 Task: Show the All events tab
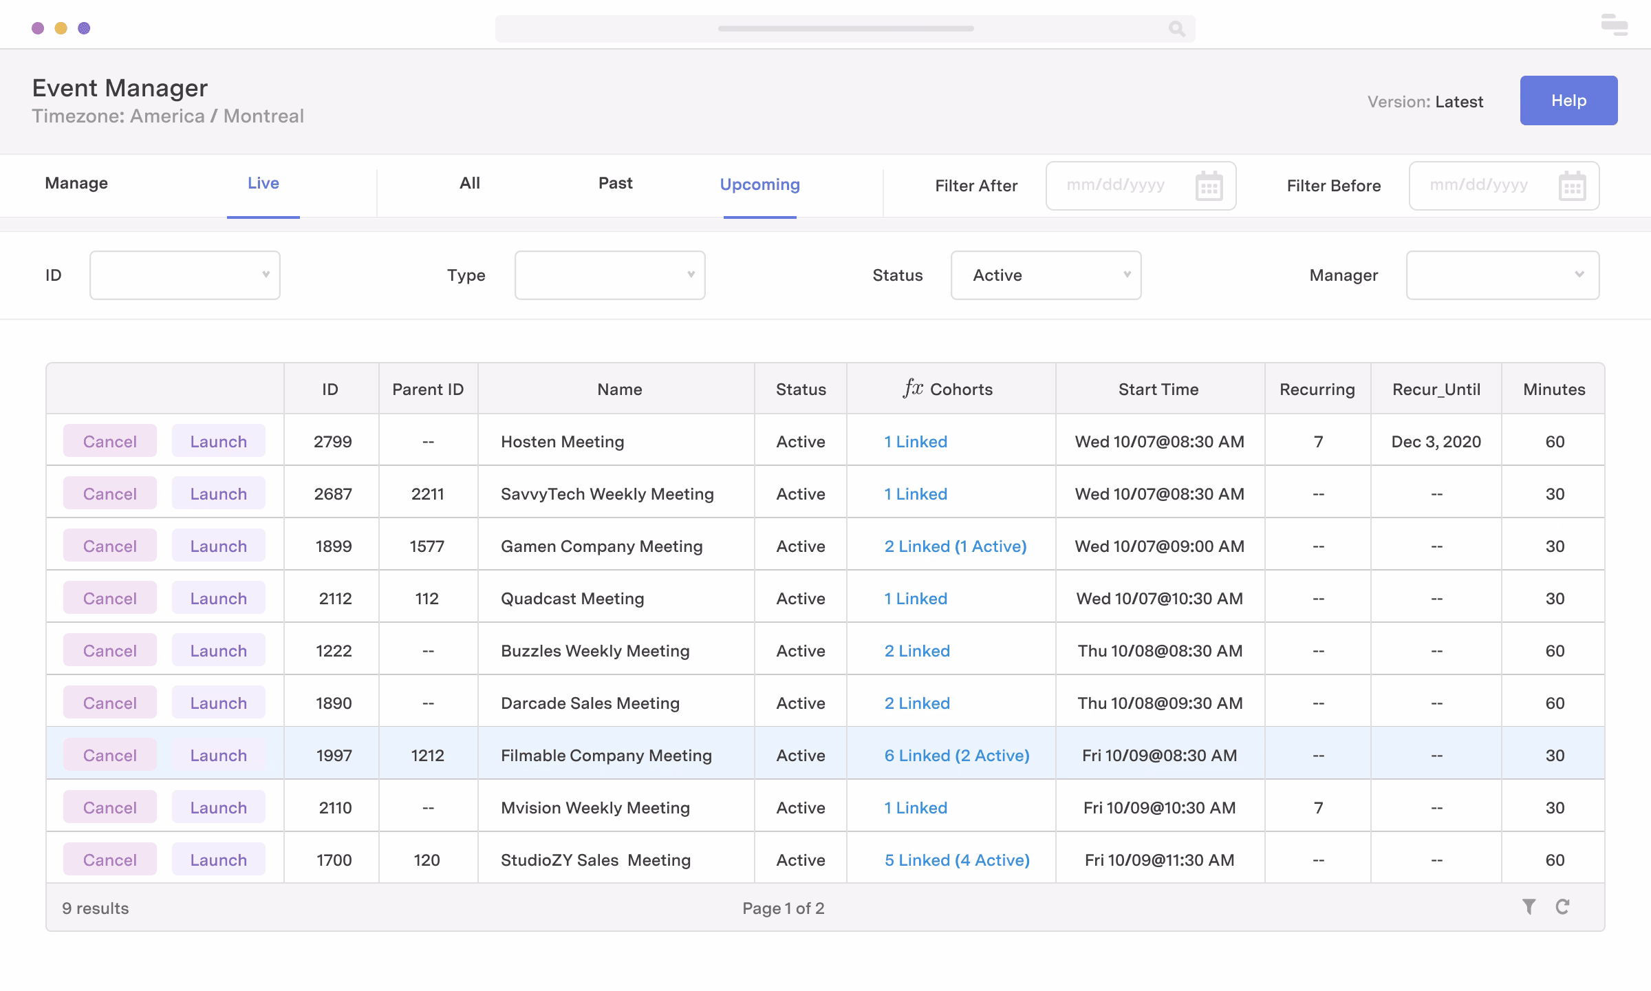point(470,183)
